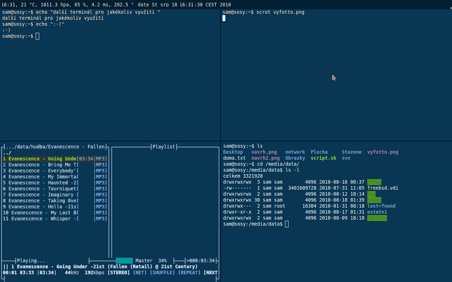Click the top status bar date text
Screen dimensions: 452x282
tap(184, 5)
